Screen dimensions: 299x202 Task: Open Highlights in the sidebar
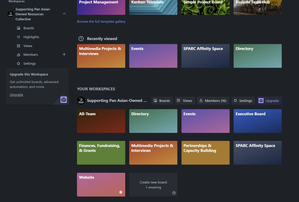31,37
